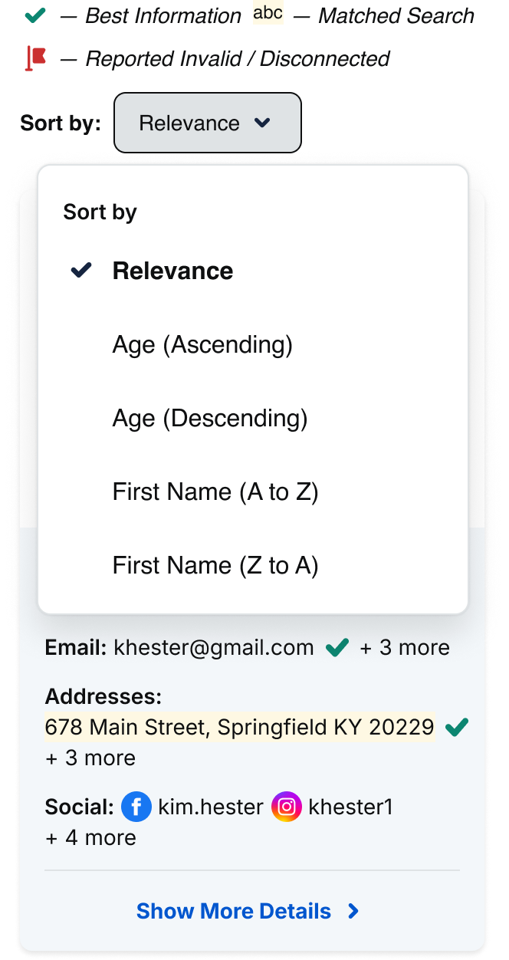Image resolution: width=509 pixels, height=960 pixels.
Task: Click the Facebook icon next to kim.hester
Action: tap(136, 807)
